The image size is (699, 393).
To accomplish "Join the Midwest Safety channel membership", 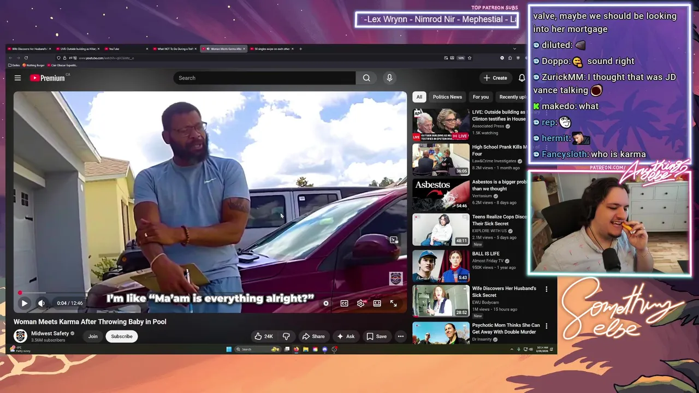I will coord(93,336).
